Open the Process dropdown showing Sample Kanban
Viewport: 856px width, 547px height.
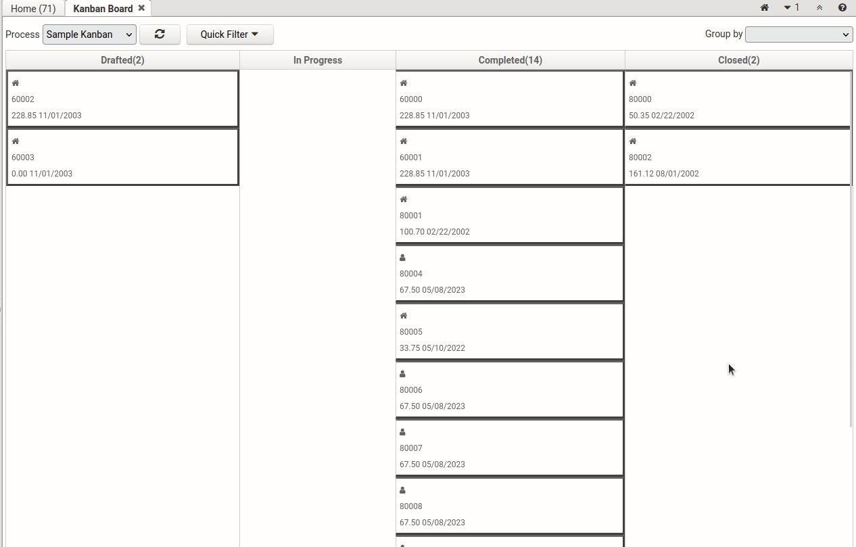[x=89, y=34]
